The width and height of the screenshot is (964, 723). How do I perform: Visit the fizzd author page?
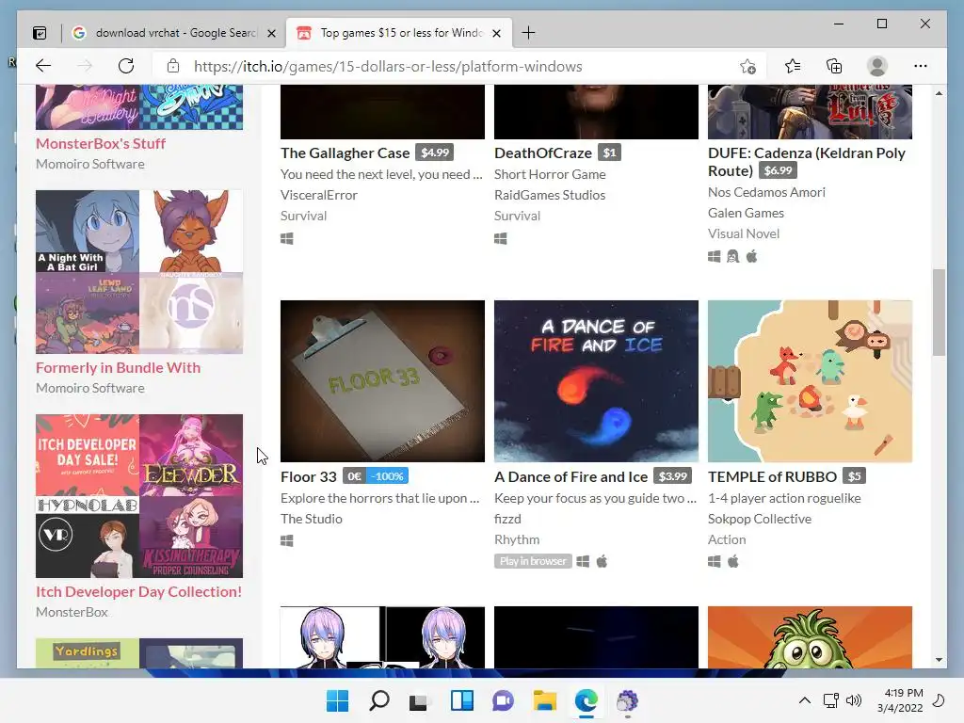coord(507,519)
